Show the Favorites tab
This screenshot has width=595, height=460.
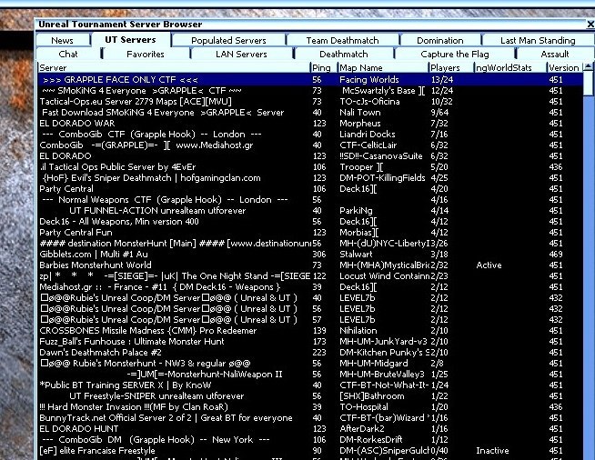[146, 55]
